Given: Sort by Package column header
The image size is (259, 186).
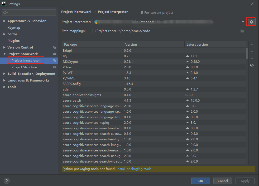Looking at the screenshot, I should click(x=93, y=44).
